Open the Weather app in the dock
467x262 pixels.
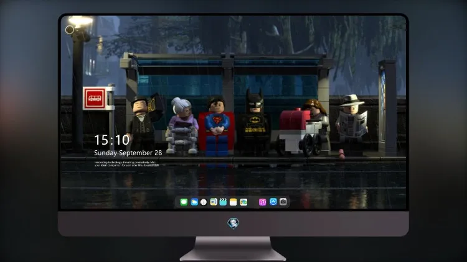[x=194, y=202]
